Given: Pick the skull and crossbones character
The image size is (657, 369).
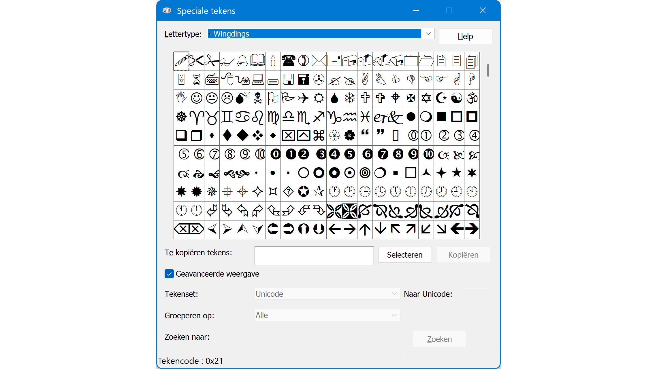Looking at the screenshot, I should (258, 98).
